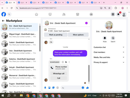React to the 9204956869 message

point(63,62)
